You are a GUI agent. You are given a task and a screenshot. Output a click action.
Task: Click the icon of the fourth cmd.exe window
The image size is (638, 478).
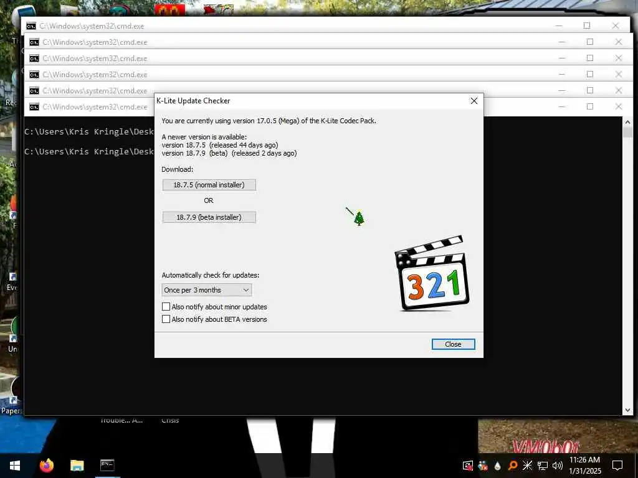pos(34,75)
